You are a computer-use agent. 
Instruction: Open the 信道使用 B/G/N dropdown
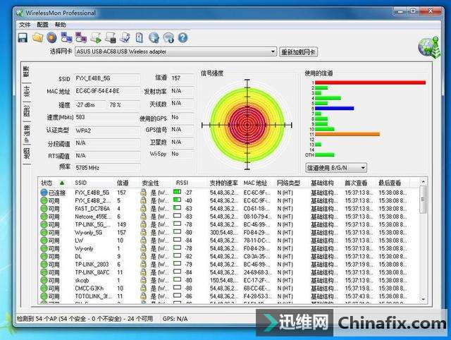coord(336,168)
